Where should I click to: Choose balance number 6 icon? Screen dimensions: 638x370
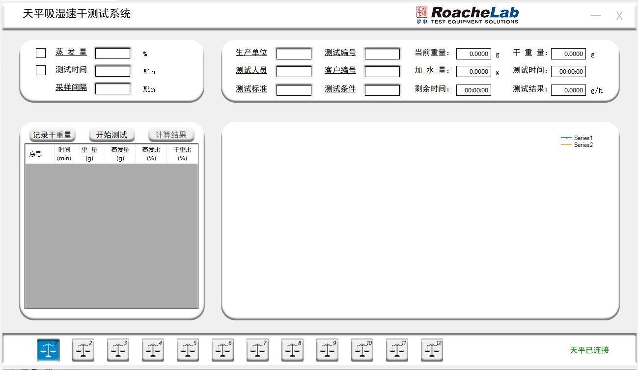(222, 350)
